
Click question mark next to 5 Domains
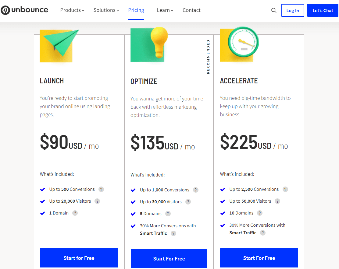(x=168, y=214)
